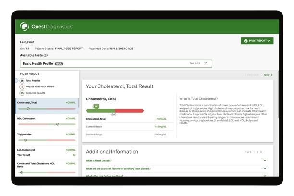Screen dimensions: 294x196
Task: Click the printer icon in Print Report
Action: coord(246,41)
